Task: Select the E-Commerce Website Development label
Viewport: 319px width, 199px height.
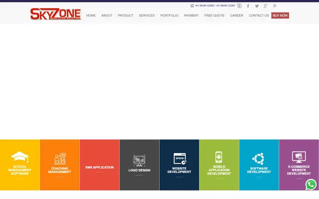Action: [x=299, y=170]
